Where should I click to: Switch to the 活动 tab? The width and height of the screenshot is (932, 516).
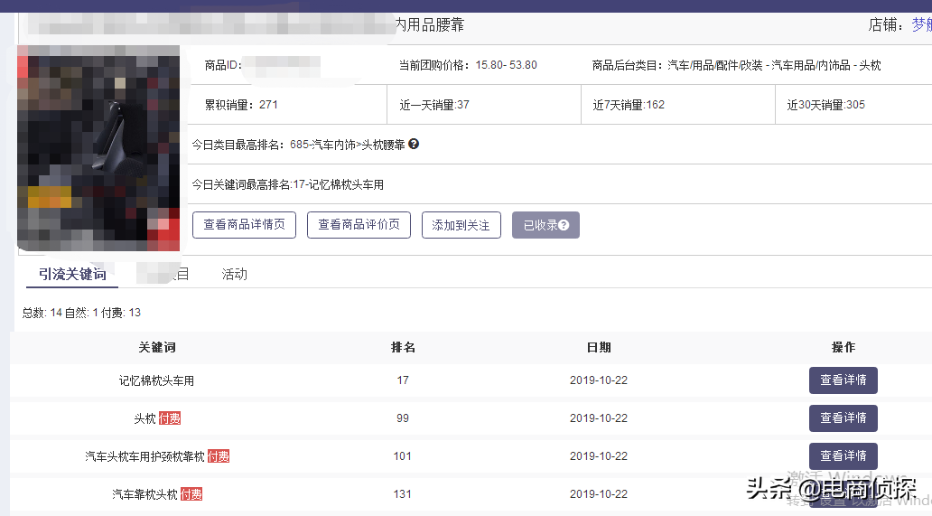234,274
